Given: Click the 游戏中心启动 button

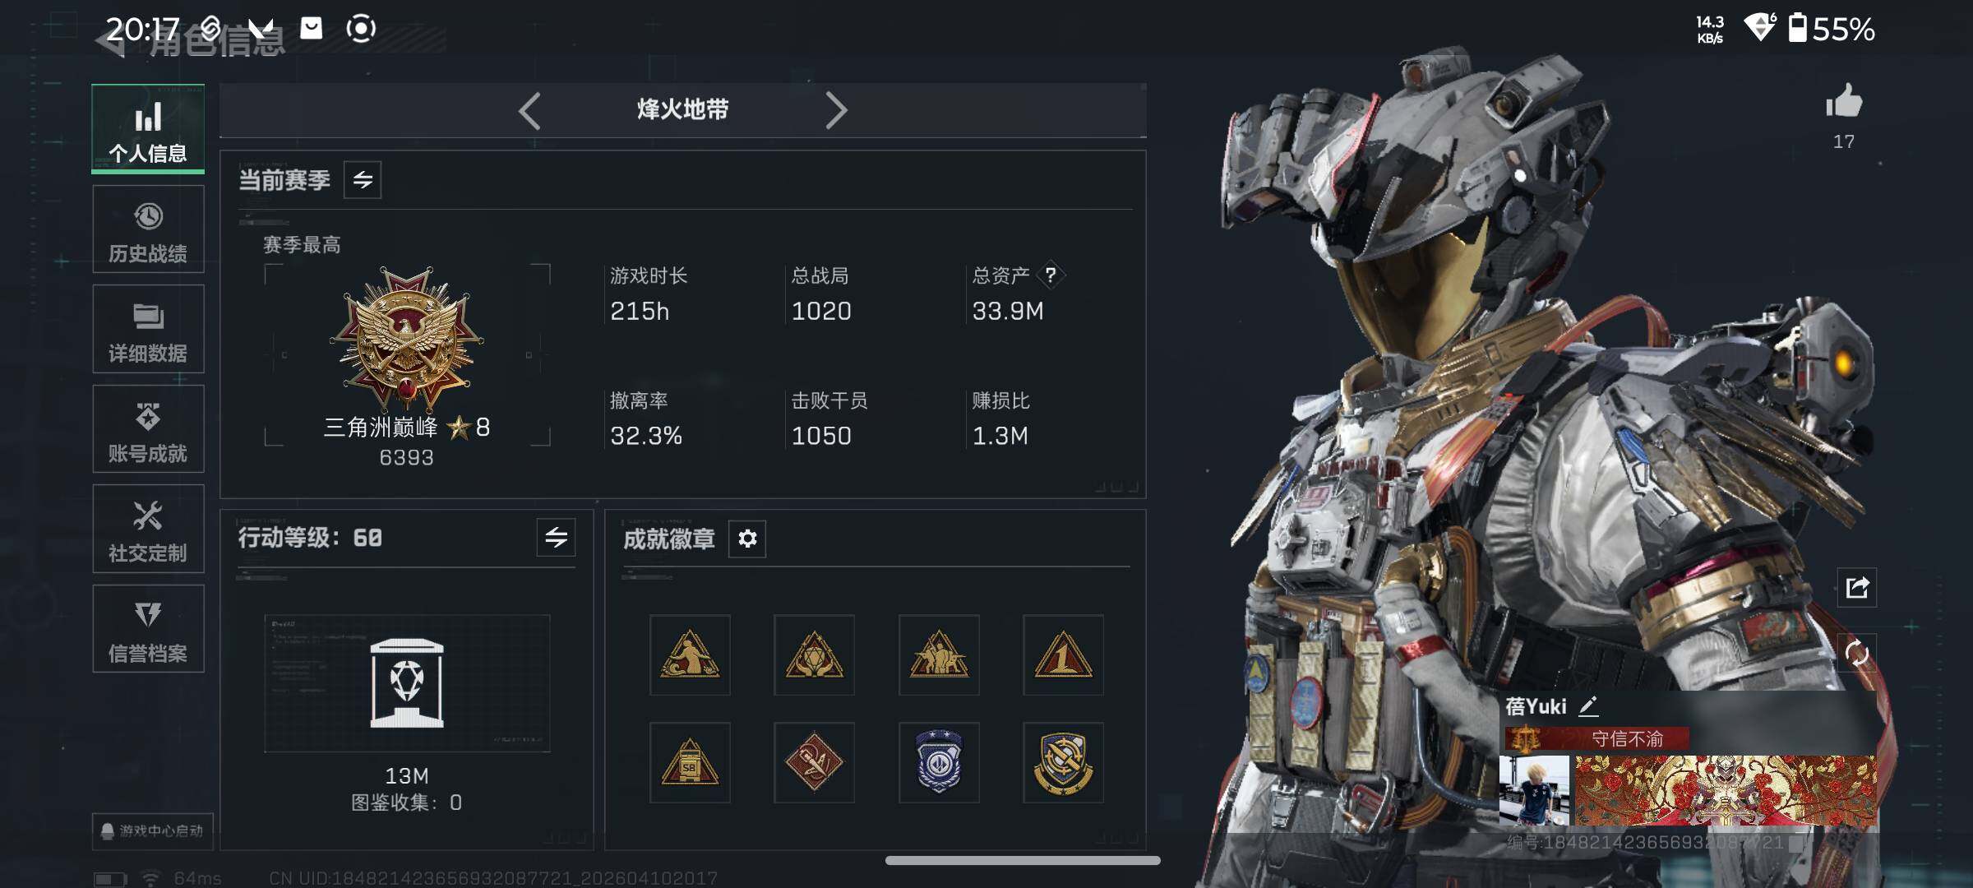Looking at the screenshot, I should point(153,830).
